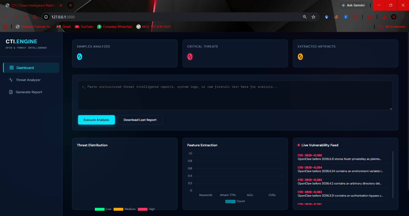Open vulnerability entry CVE-2026-41383
The image size is (409, 216).
click(x=343, y=182)
